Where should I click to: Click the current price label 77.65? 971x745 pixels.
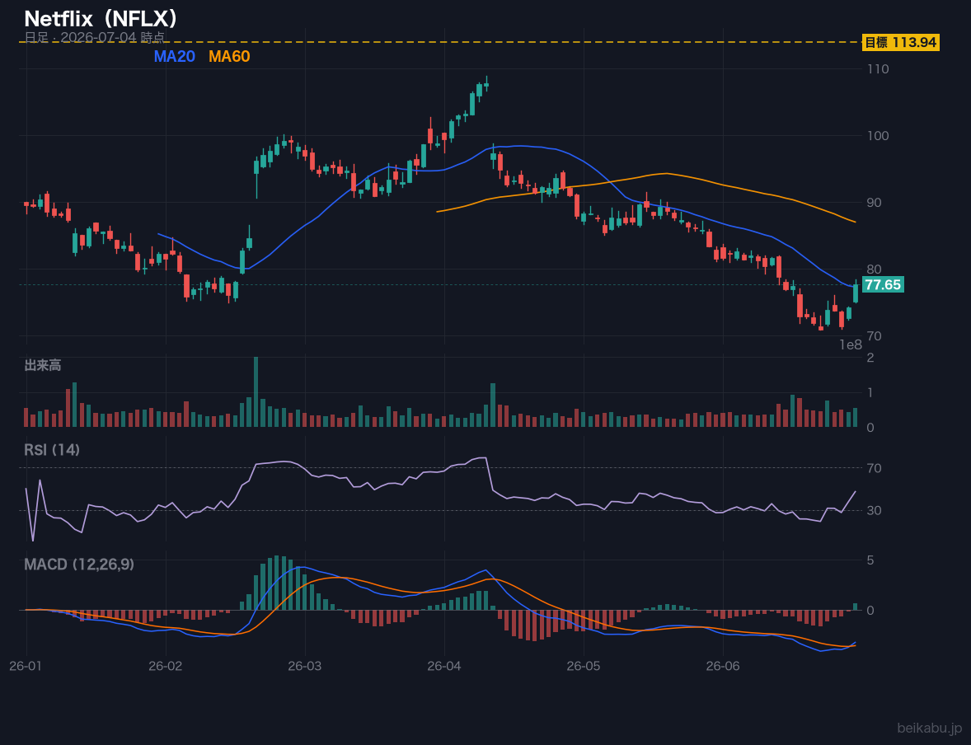[883, 285]
